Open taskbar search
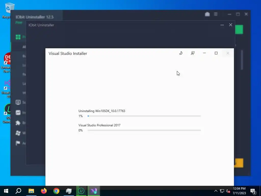Image resolution: width=261 pixels, height=196 pixels. [18, 191]
